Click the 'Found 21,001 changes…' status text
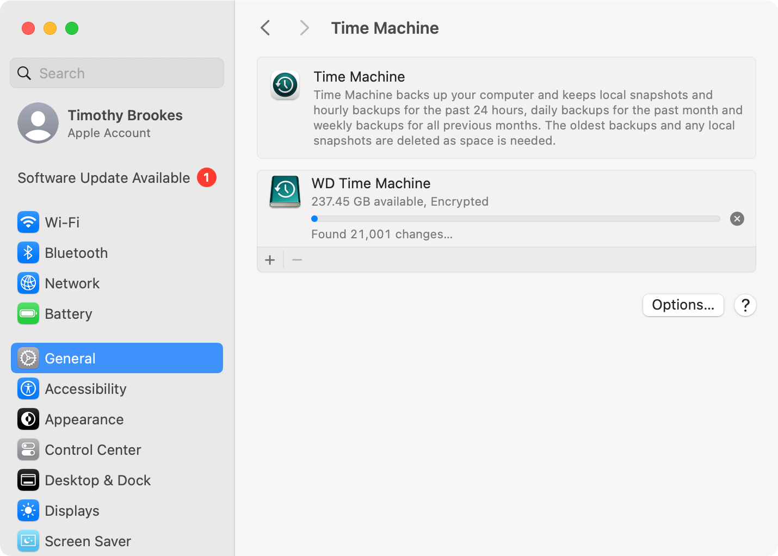Viewport: 778px width, 556px height. (382, 234)
